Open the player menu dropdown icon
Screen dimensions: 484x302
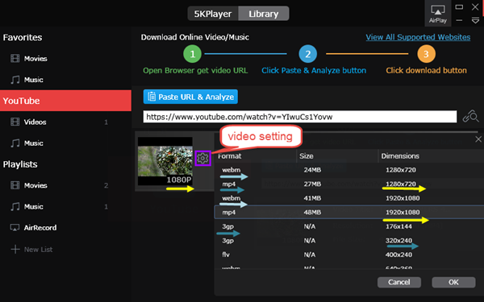475,21
